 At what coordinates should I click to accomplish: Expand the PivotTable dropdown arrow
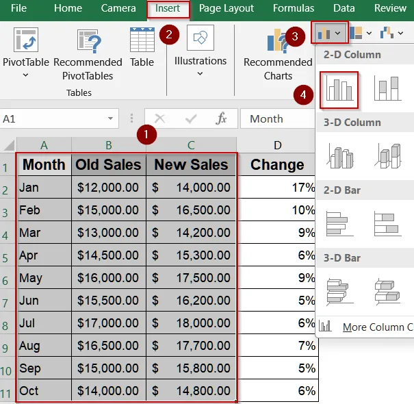25,75
